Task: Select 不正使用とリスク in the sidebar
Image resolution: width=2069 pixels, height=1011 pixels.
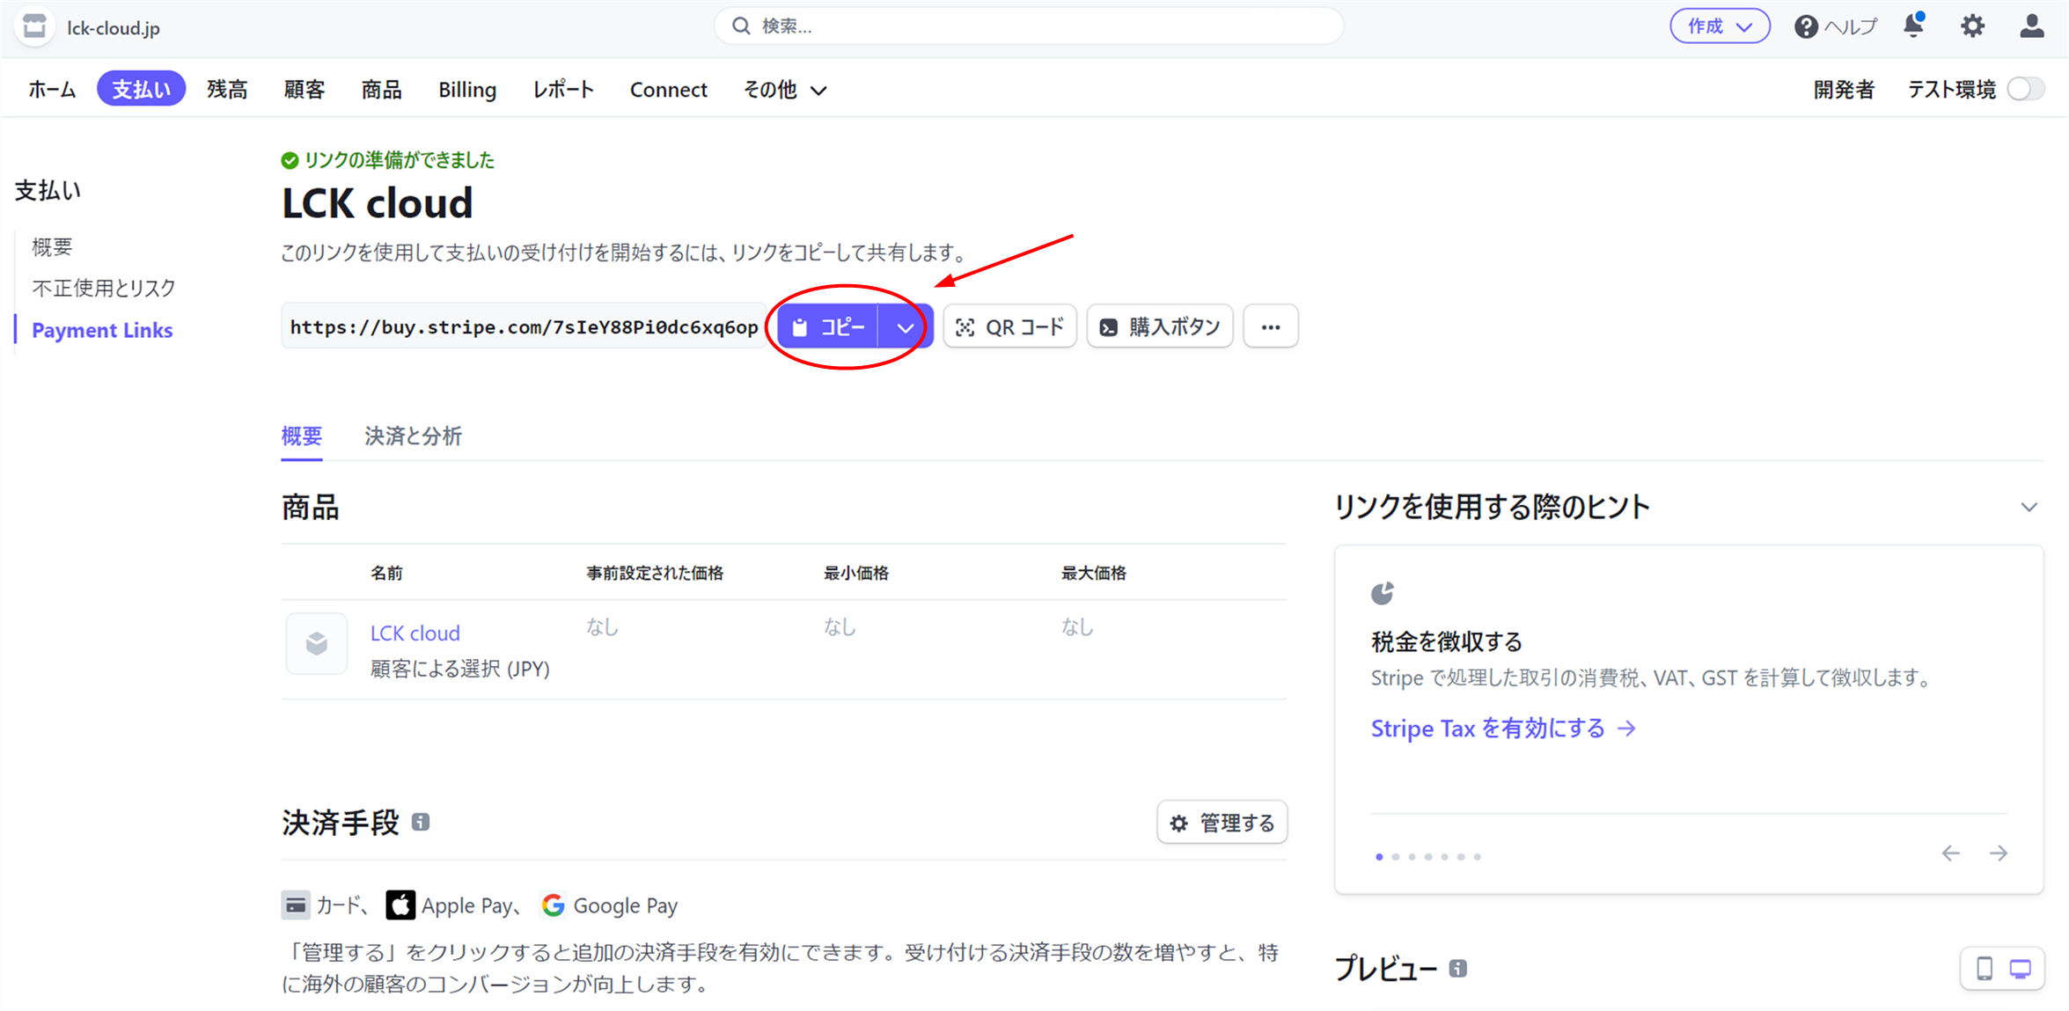Action: 104,288
